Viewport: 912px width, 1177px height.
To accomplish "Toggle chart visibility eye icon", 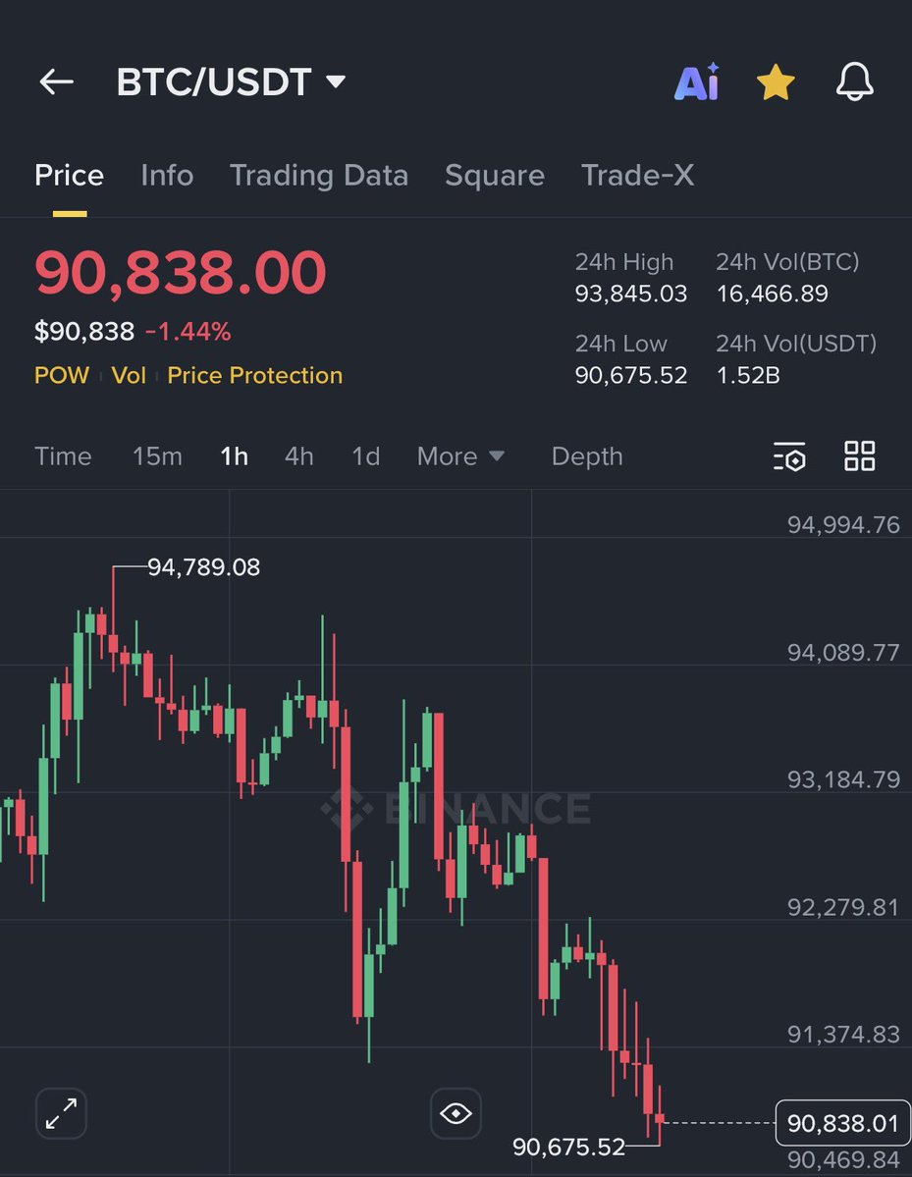I will [x=456, y=1113].
